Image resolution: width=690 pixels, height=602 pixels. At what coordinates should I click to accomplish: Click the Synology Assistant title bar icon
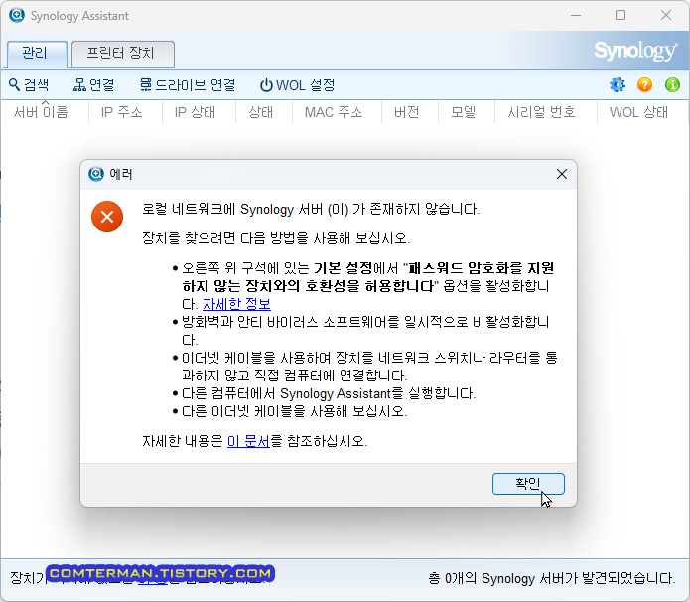[x=17, y=15]
